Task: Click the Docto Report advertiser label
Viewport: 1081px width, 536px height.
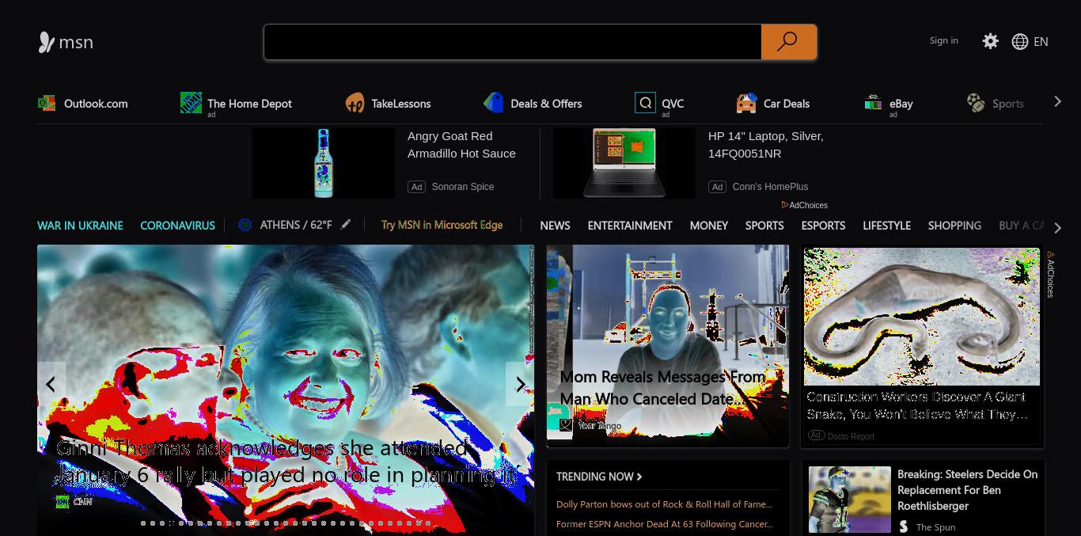Action: point(851,436)
